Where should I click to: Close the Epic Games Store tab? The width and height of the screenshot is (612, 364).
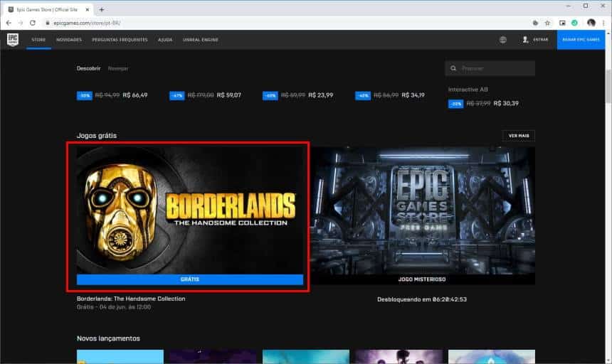point(88,9)
